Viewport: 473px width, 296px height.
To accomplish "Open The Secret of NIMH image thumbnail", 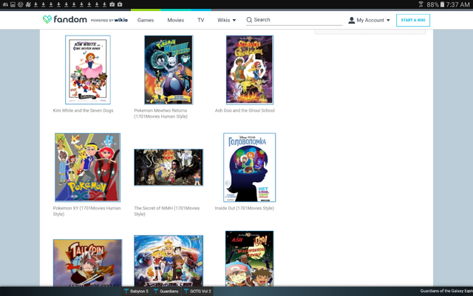I will pos(169,167).
